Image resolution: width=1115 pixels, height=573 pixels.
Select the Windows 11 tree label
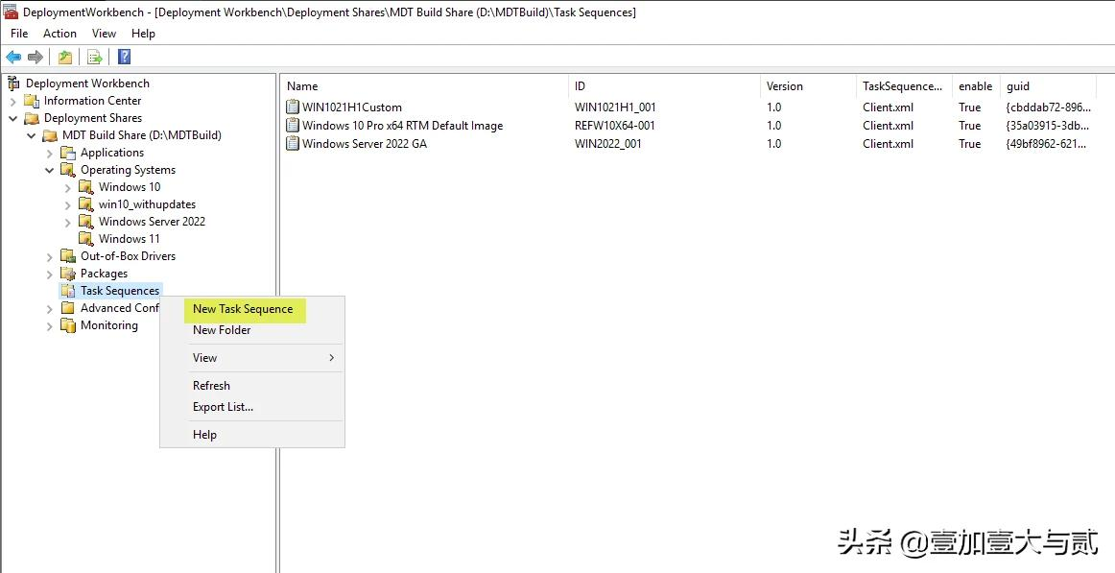pyautogui.click(x=130, y=239)
